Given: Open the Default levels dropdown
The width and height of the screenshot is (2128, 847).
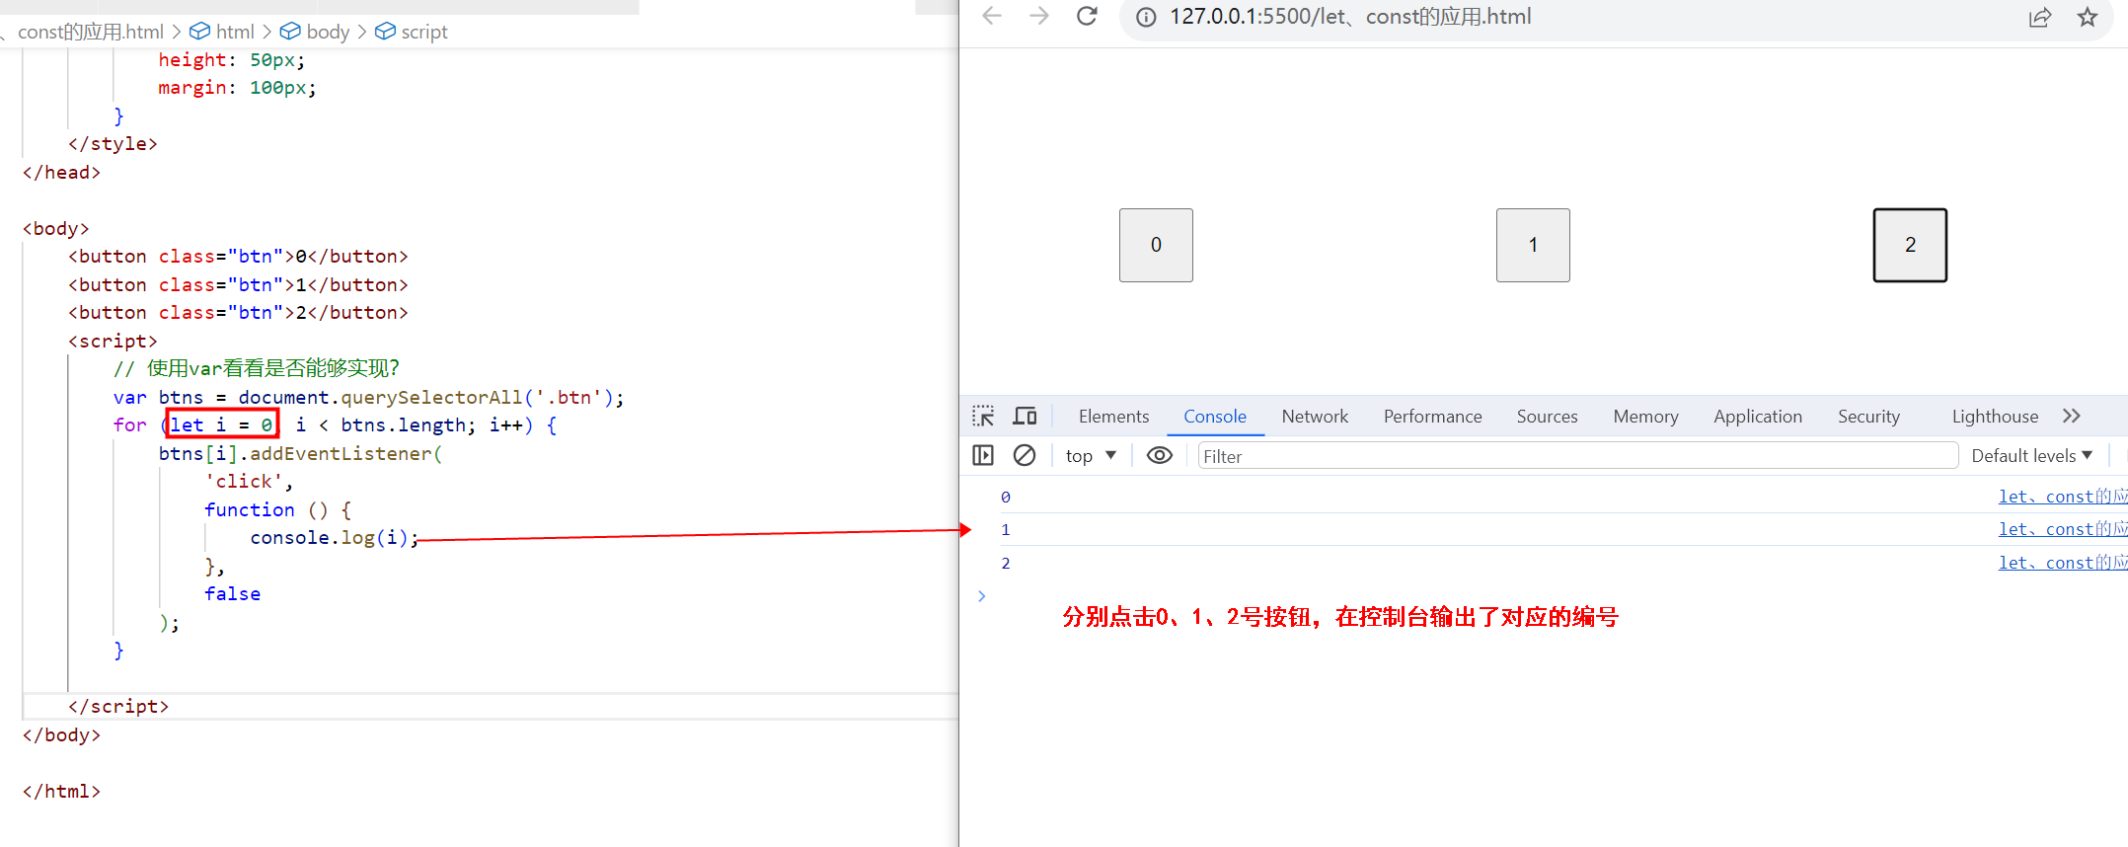Looking at the screenshot, I should click(x=2032, y=455).
